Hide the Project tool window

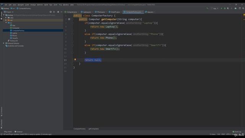click(61, 12)
